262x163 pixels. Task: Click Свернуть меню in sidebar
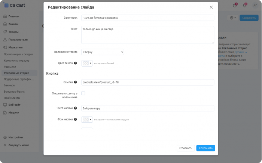point(16,145)
